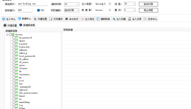Click the 目标端口 port input field
Viewport: 191px width, 109px height.
tap(25, 10)
